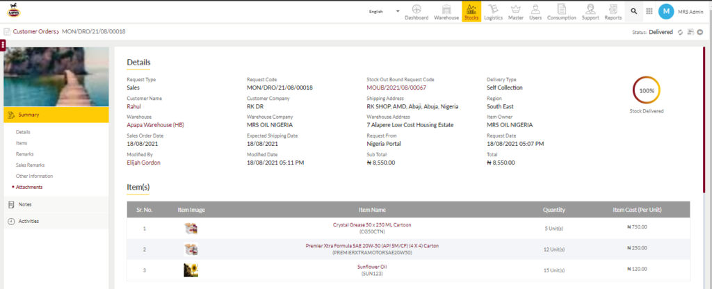The height and width of the screenshot is (289, 712).
Task: Click the Summary section icon
Action: pyautogui.click(x=11, y=115)
